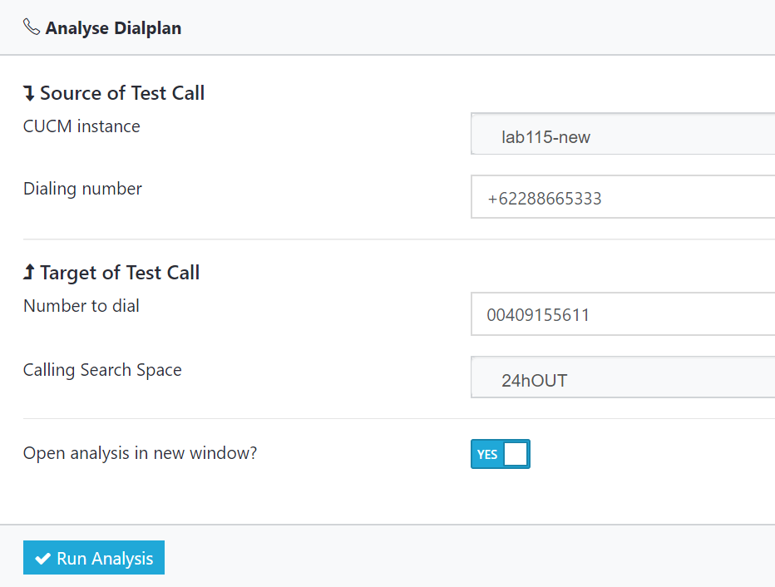Click the YES label on the toggle switch
The image size is (775, 587).
point(486,454)
